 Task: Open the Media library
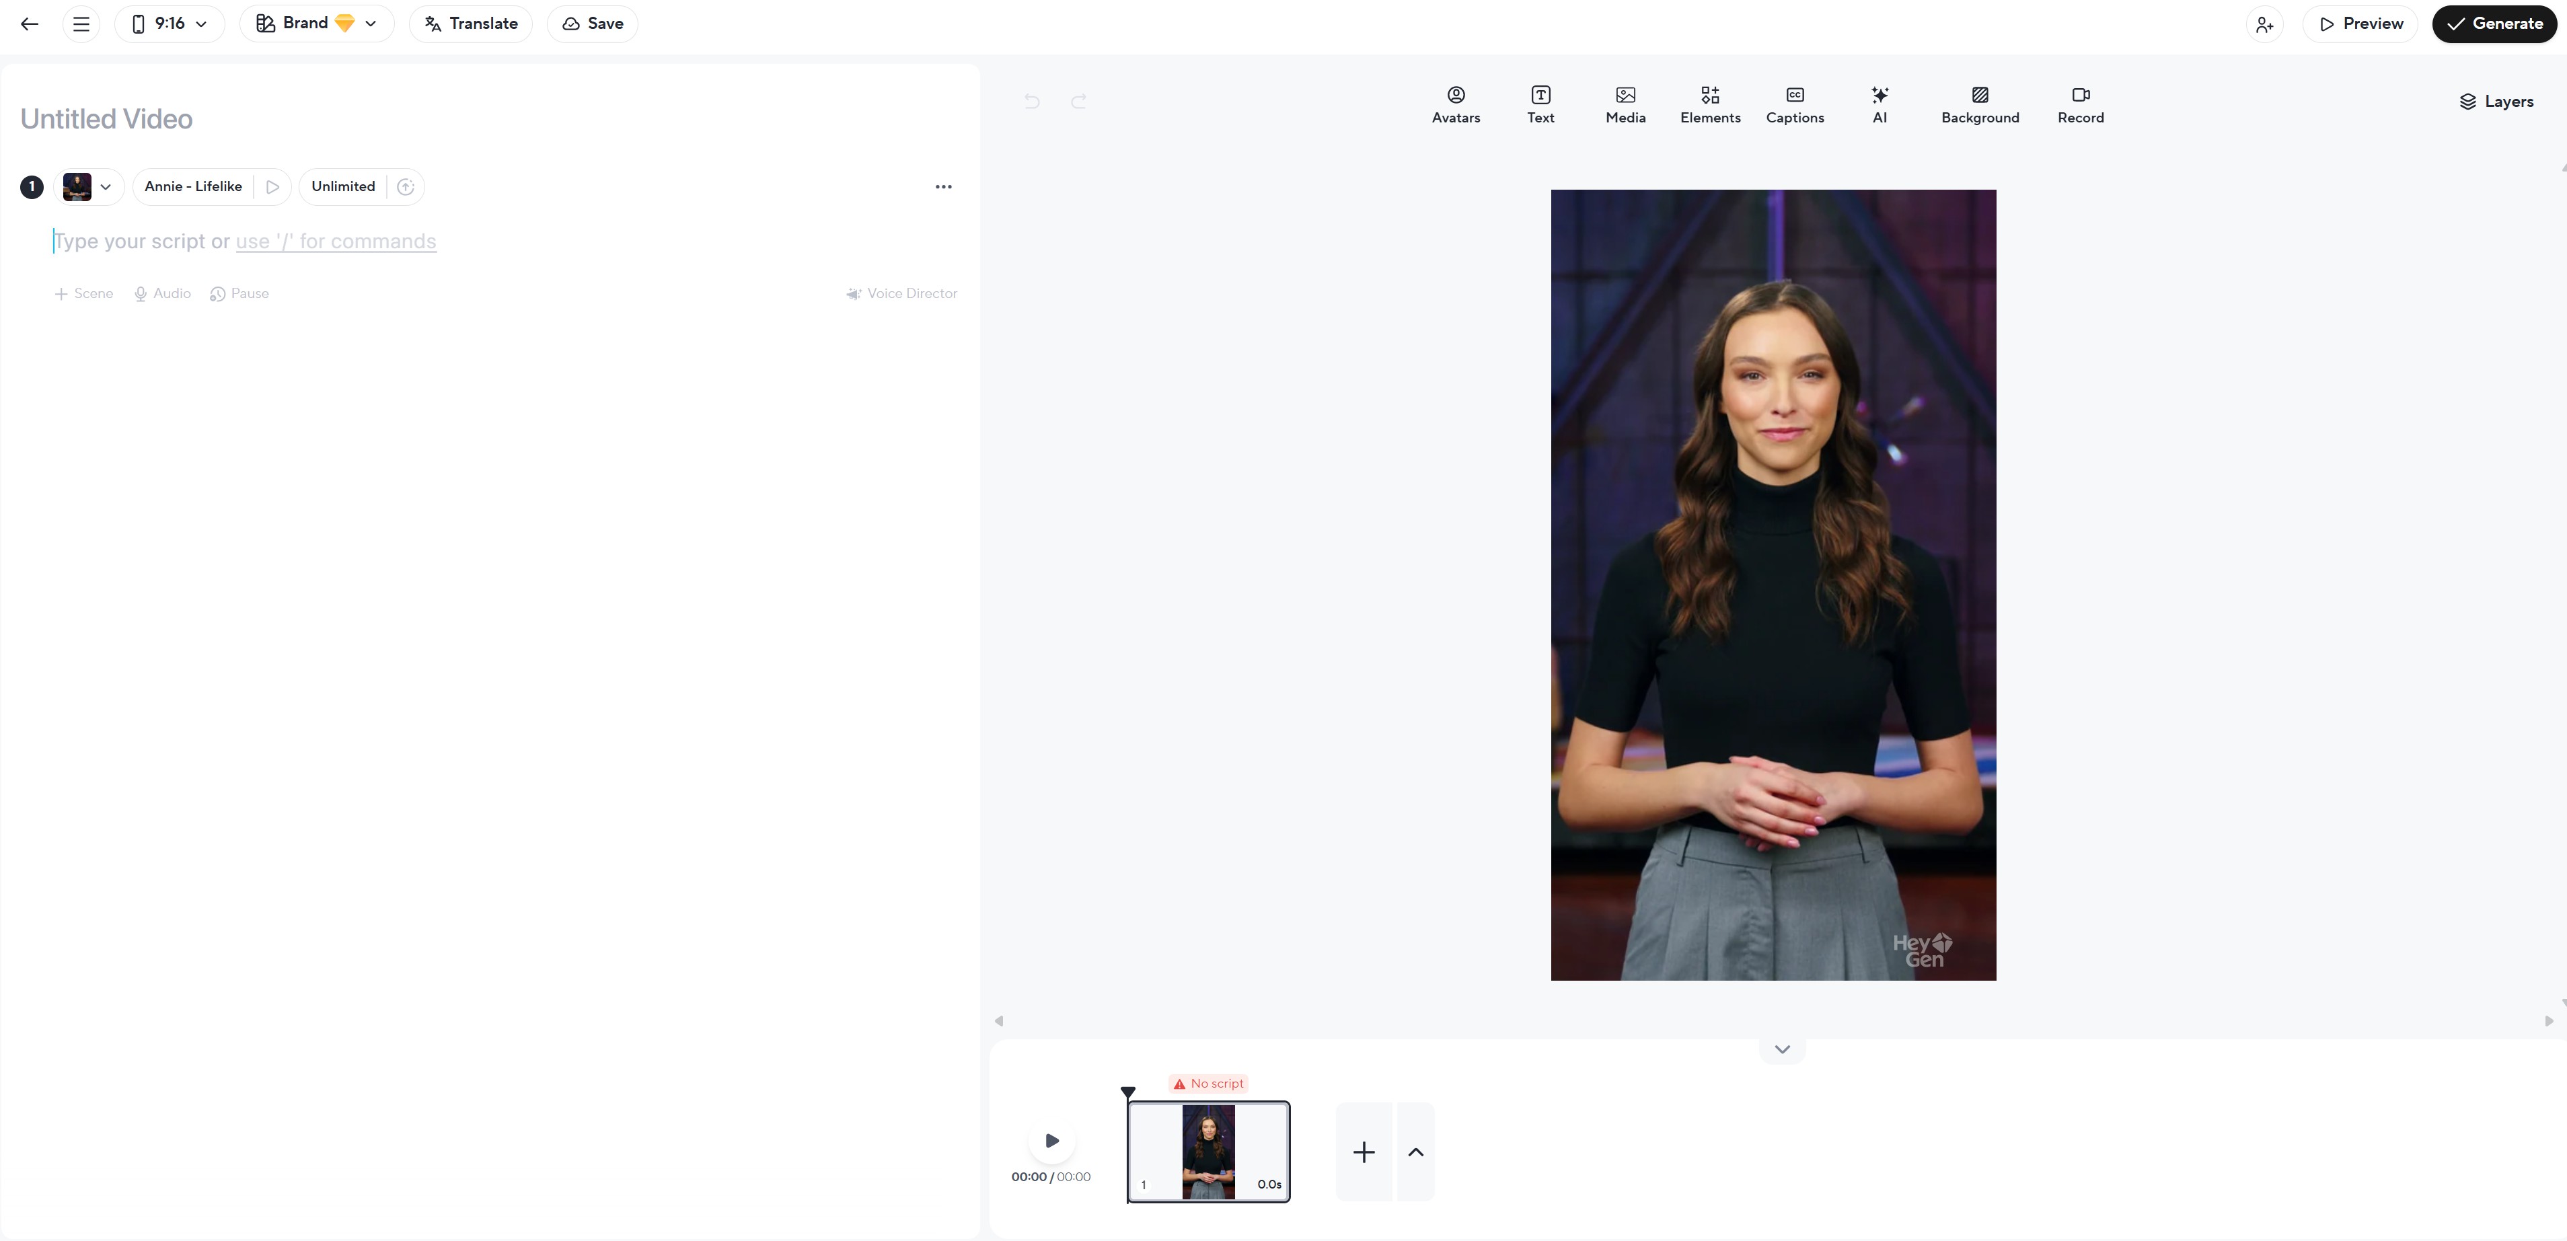(1625, 104)
